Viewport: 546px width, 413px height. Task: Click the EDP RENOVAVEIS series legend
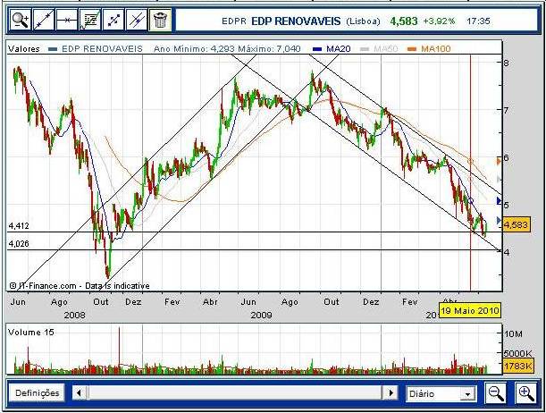click(96, 49)
